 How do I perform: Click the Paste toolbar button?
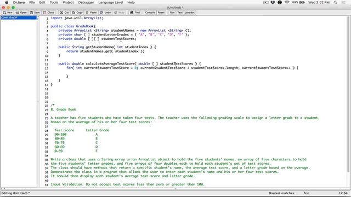92,13
